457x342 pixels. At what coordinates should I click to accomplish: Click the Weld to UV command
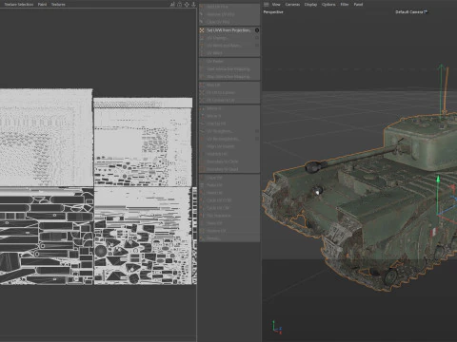pyautogui.click(x=228, y=154)
